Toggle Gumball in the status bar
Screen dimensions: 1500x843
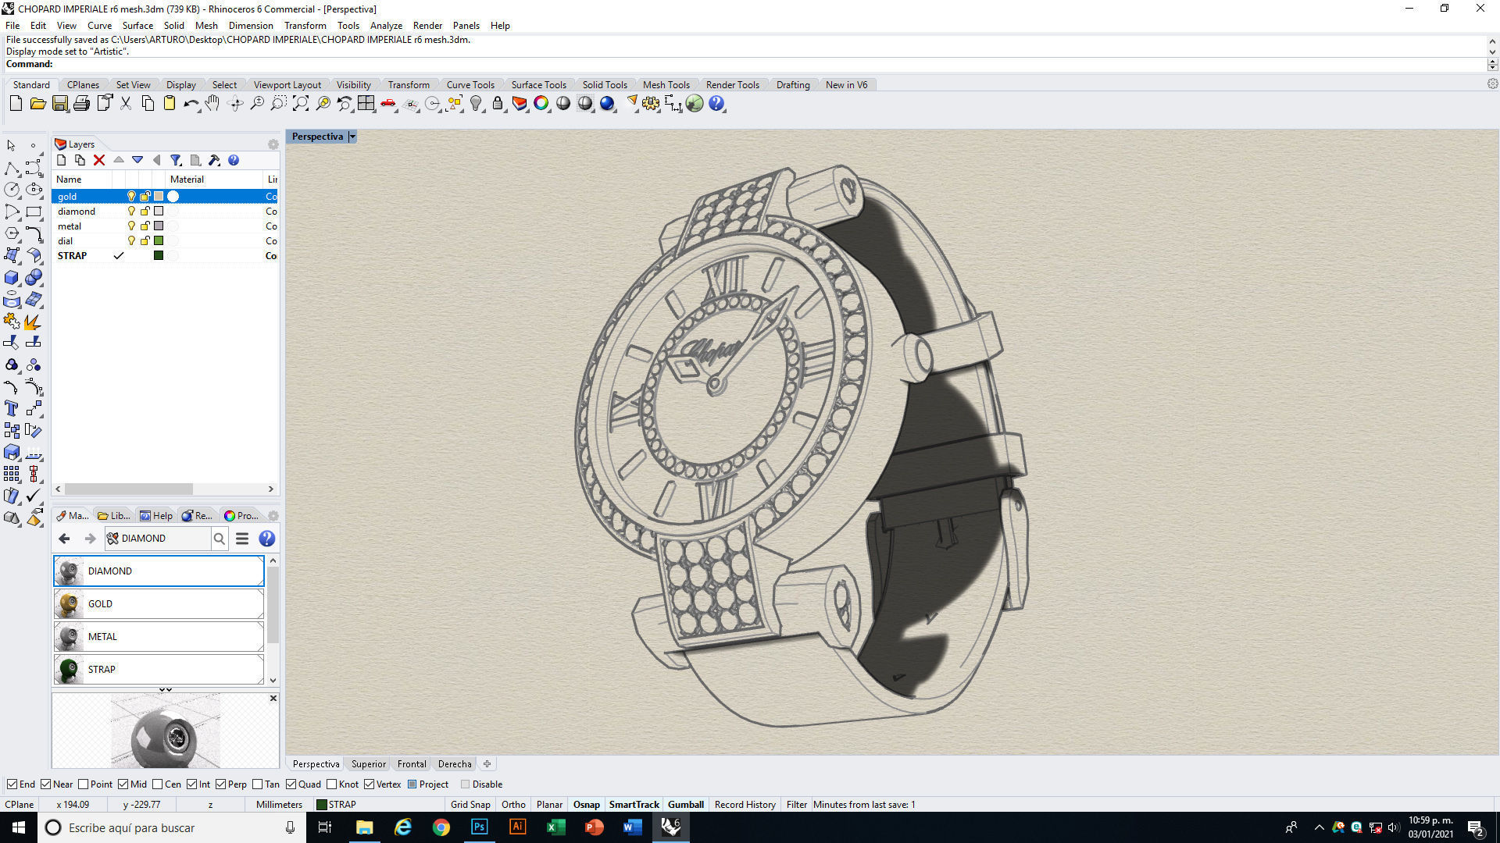point(686,805)
